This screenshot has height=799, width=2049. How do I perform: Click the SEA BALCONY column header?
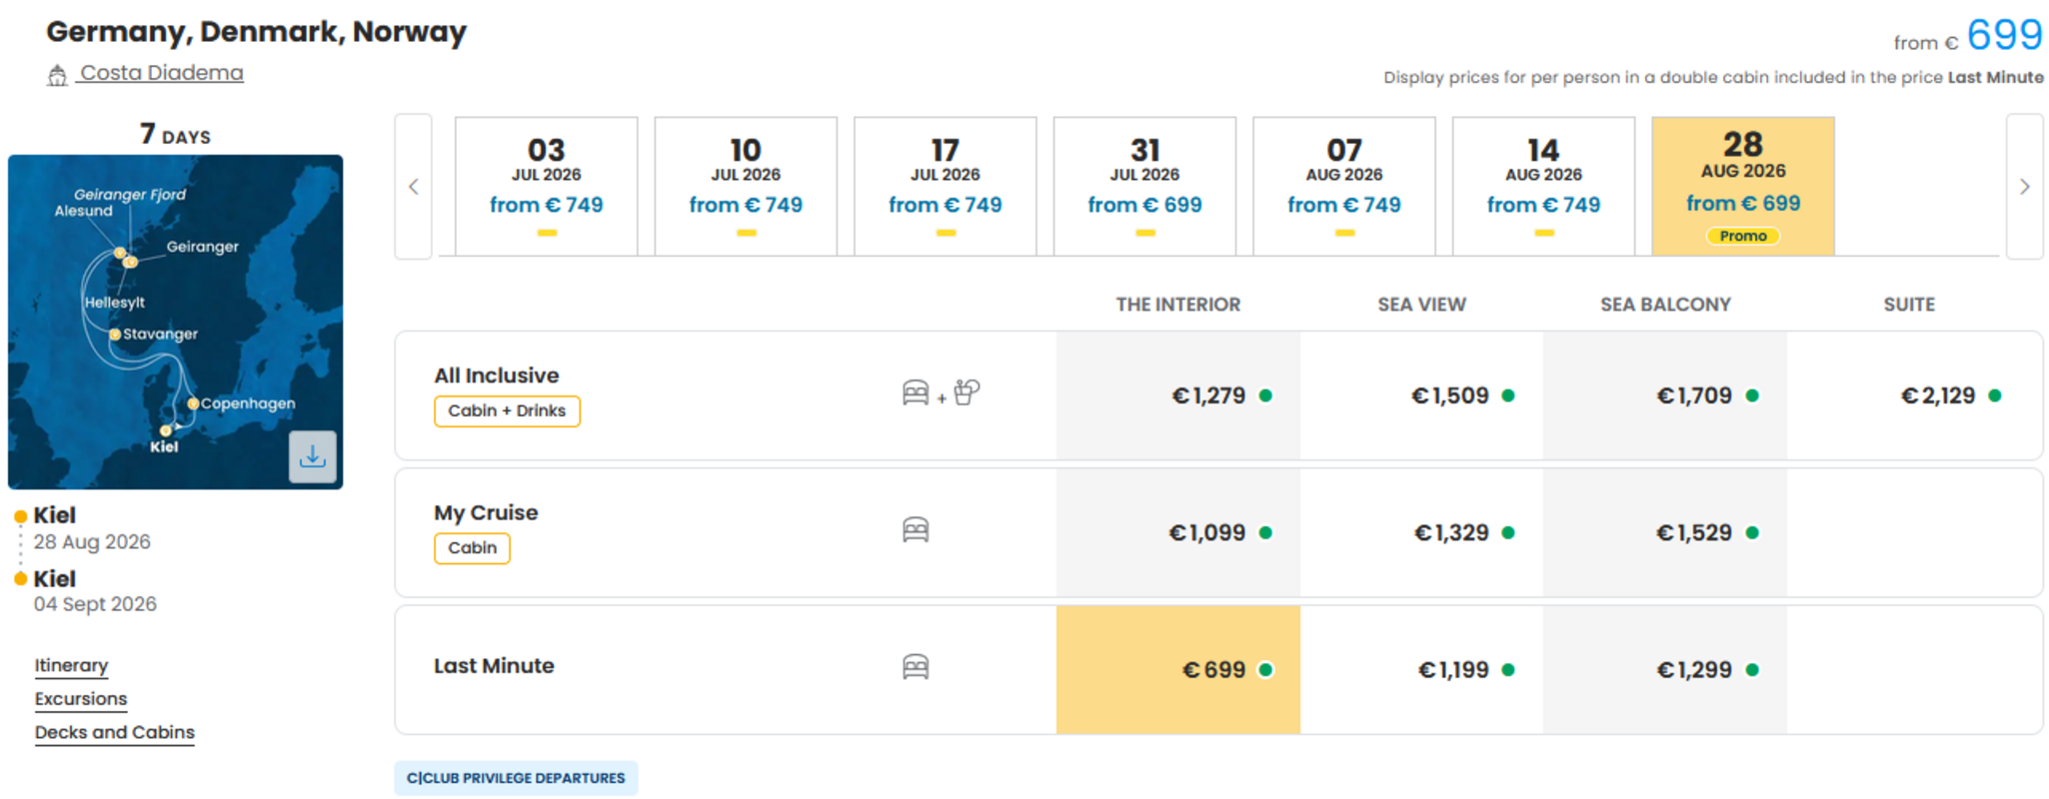pos(1665,305)
